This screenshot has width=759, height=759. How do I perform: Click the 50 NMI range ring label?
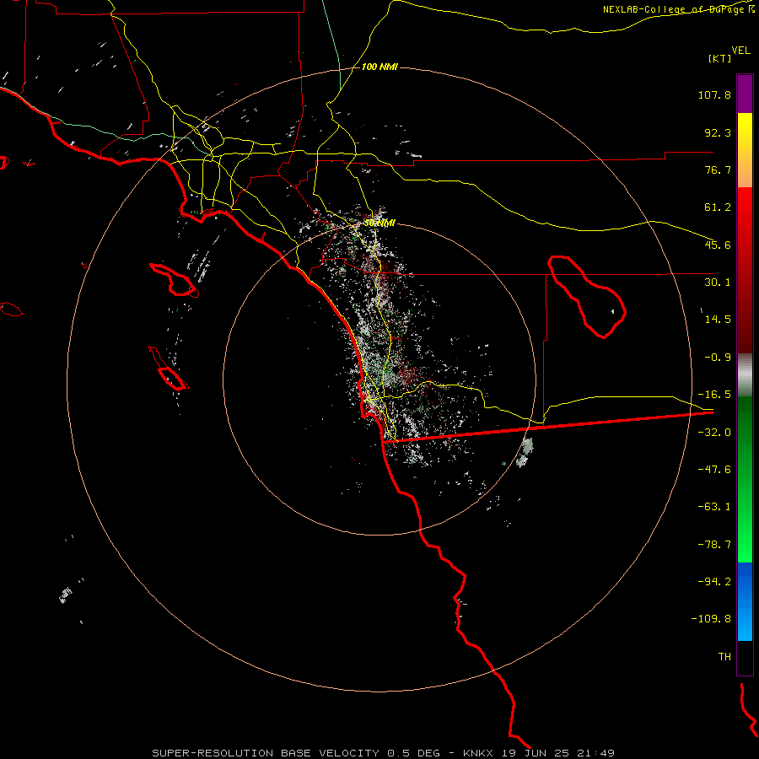[379, 223]
